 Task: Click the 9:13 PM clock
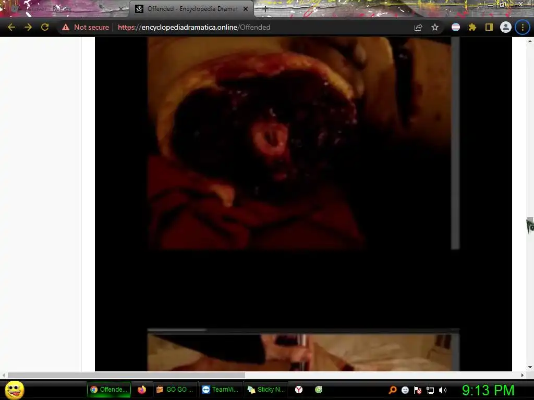[x=488, y=390]
